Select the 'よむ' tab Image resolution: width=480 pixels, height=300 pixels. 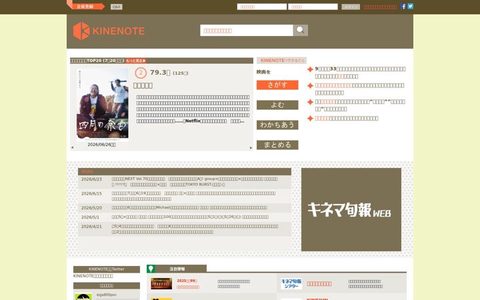(x=277, y=105)
